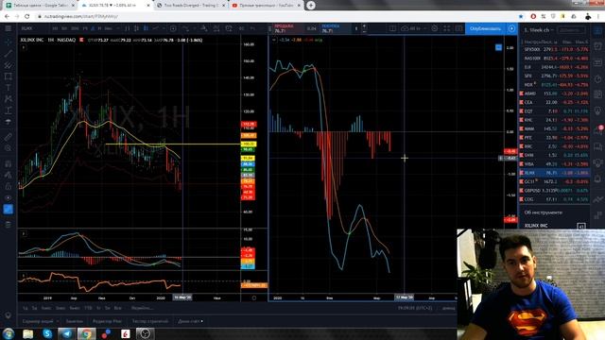Bookmark this page with star icon
Image resolution: width=605 pixels, height=340 pixels.
[521, 17]
